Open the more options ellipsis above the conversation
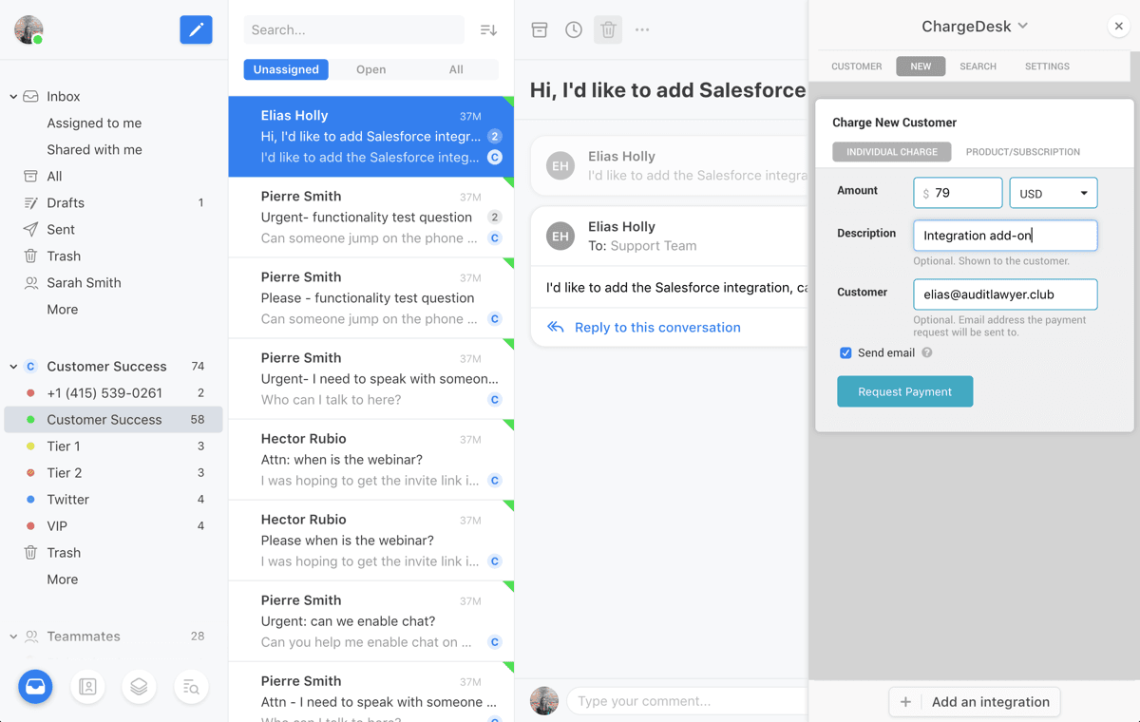Screen dimensions: 1140x722 (x=641, y=29)
